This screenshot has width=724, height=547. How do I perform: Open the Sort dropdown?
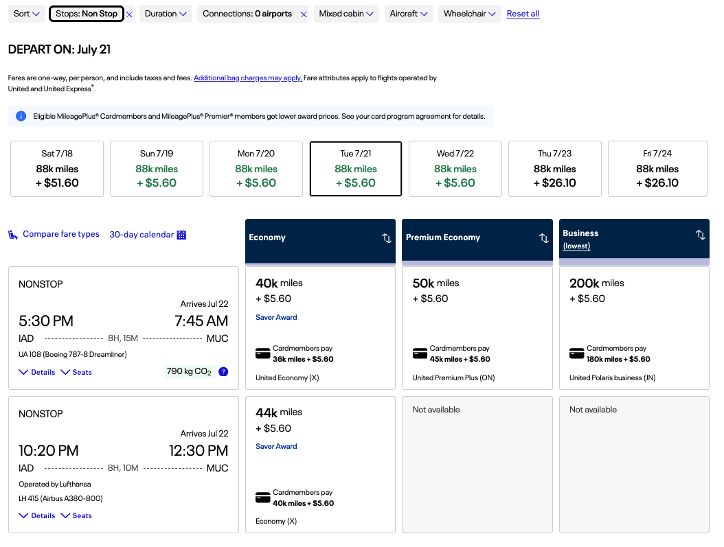pos(26,14)
